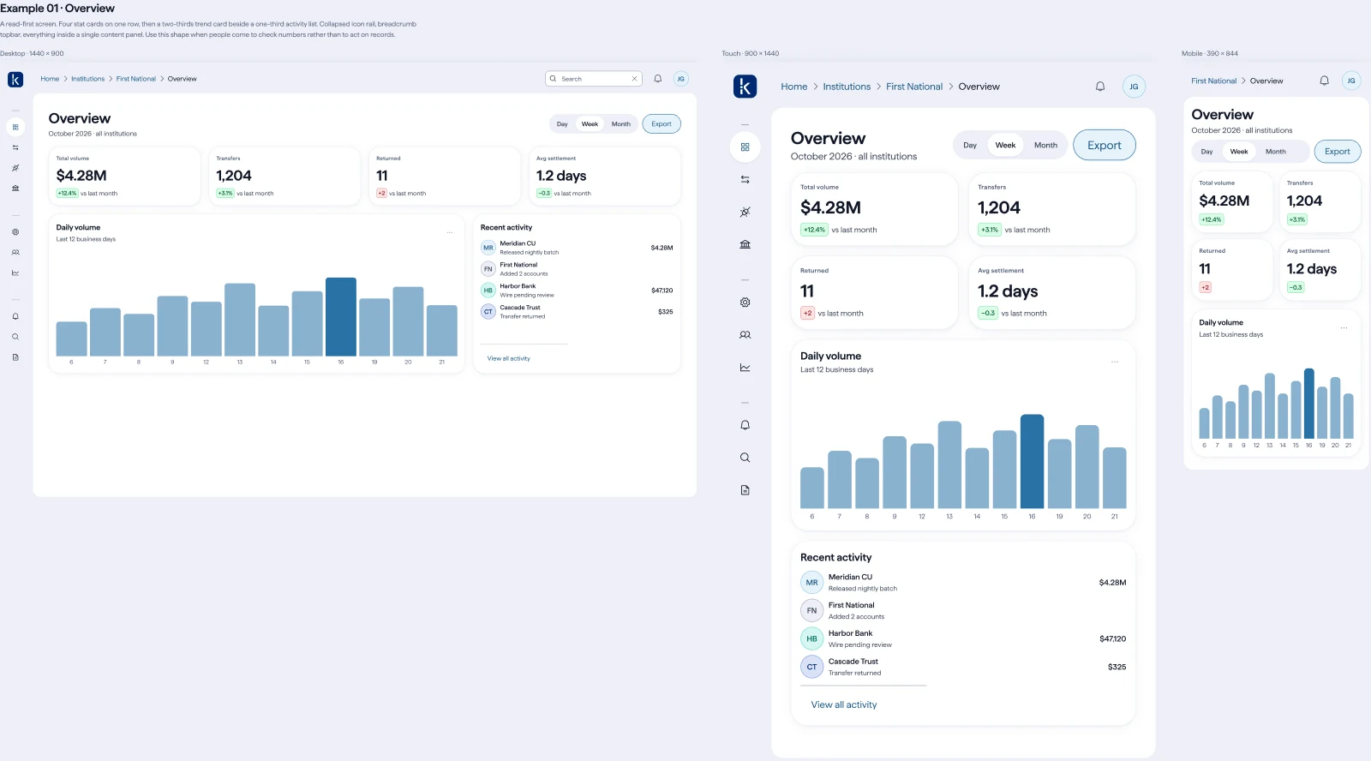Click the highlighted bar for day 16 in Touch chart
The image size is (1371, 761).
tap(1032, 462)
